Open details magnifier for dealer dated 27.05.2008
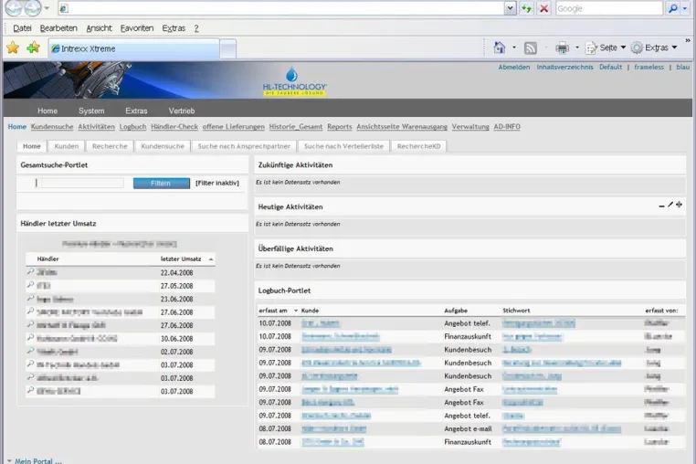The image size is (696, 464). [30, 285]
